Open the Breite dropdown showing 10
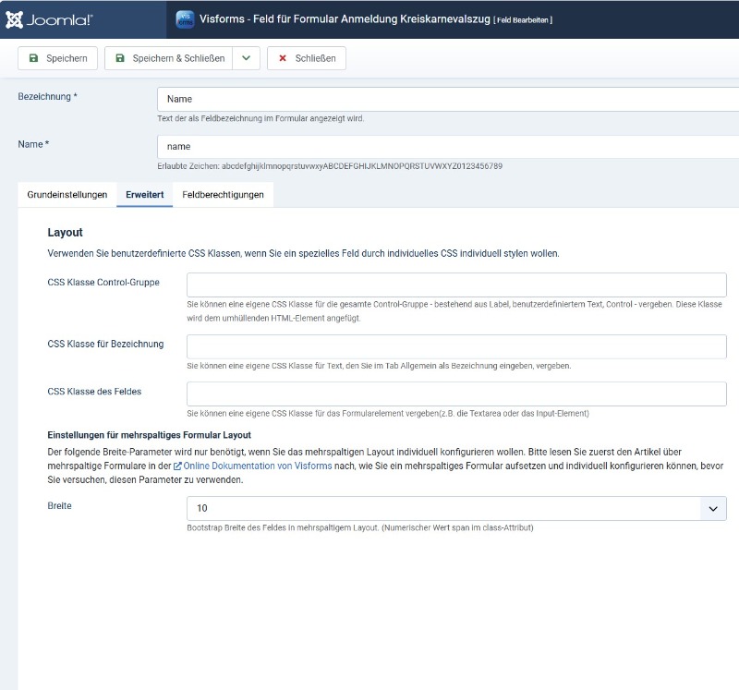This screenshot has height=690, width=739. click(456, 509)
